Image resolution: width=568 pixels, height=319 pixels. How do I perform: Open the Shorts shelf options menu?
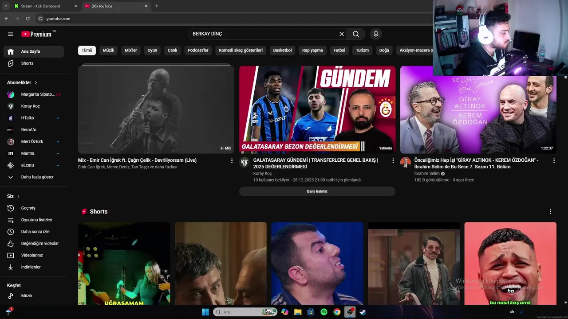tap(550, 212)
